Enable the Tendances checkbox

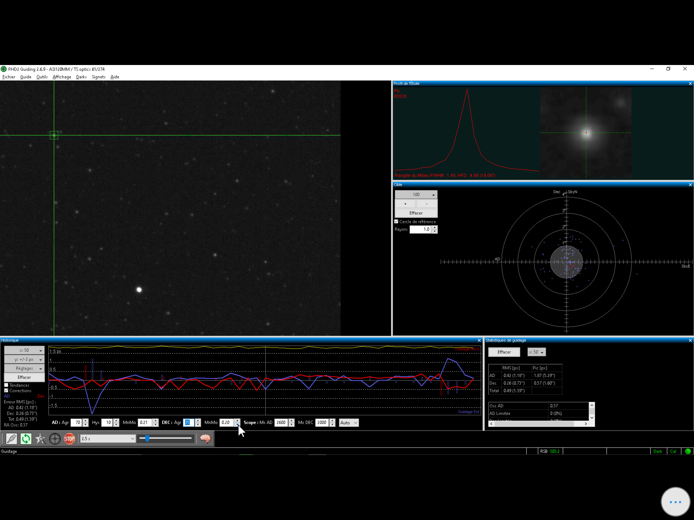(6, 385)
